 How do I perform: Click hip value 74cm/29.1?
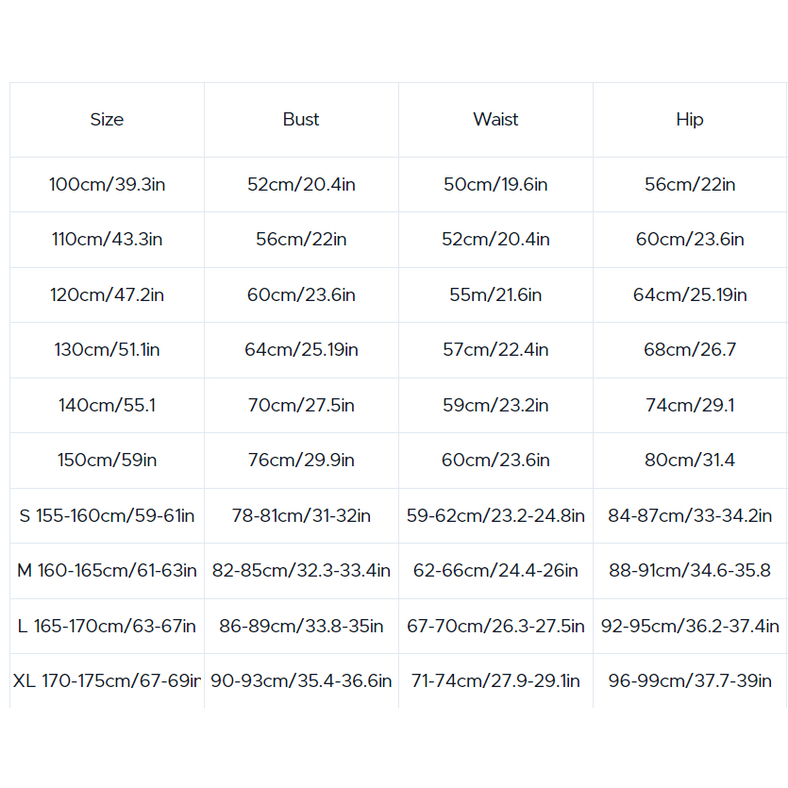click(690, 405)
